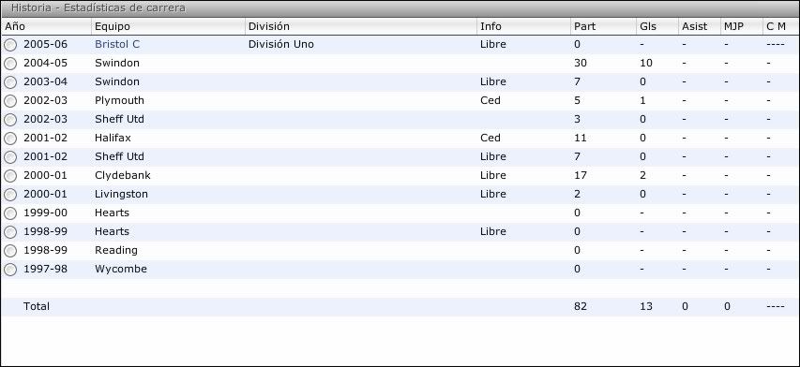The height and width of the screenshot is (367, 800).
Task: Open the Bristol C team link
Action: (117, 44)
